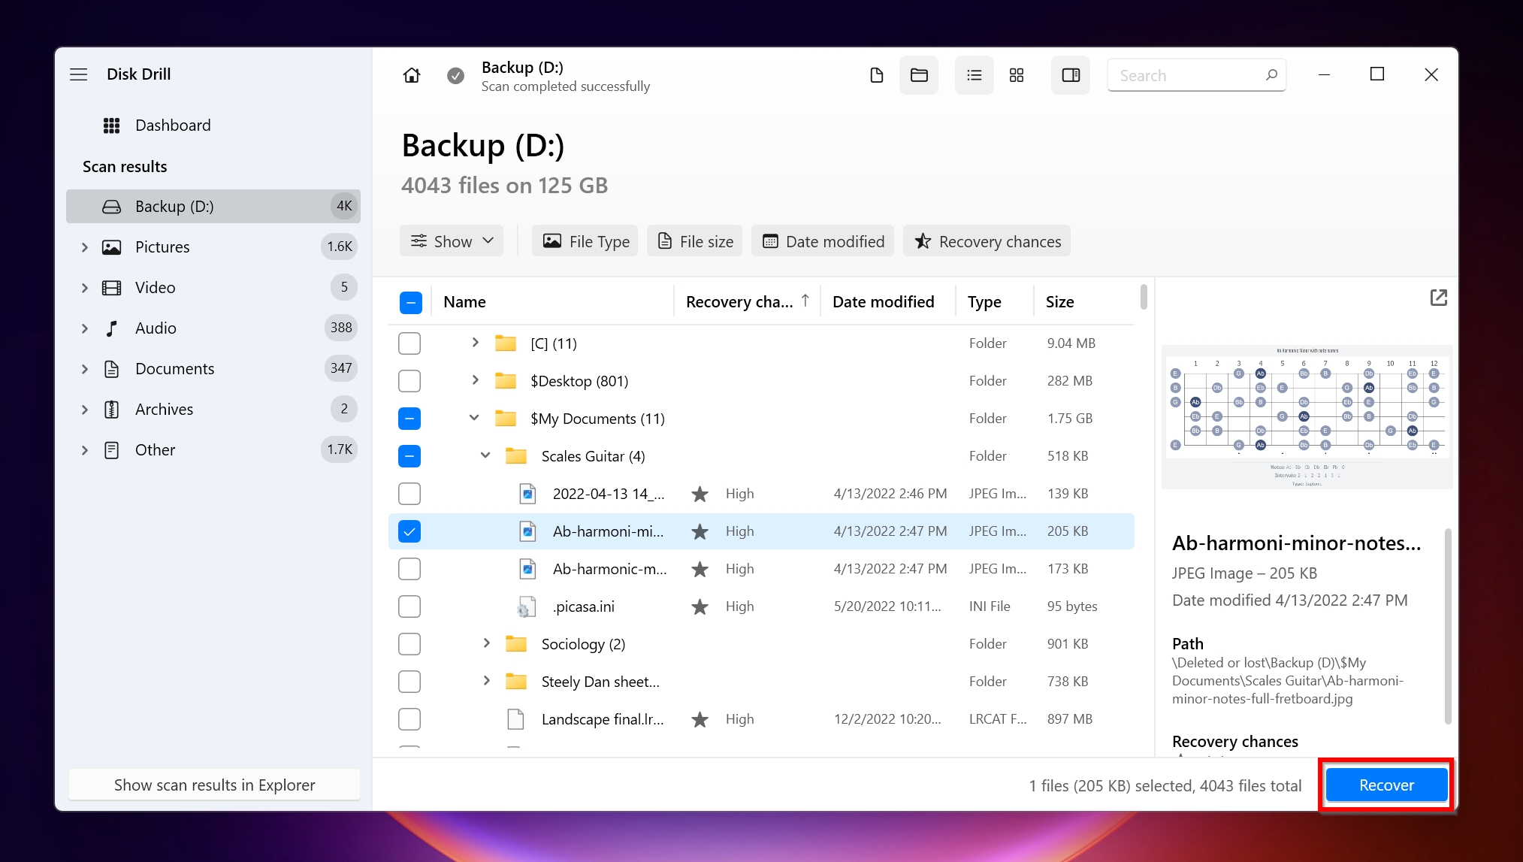Viewport: 1523px width, 862px height.
Task: Switch to file view icon
Action: click(x=876, y=75)
